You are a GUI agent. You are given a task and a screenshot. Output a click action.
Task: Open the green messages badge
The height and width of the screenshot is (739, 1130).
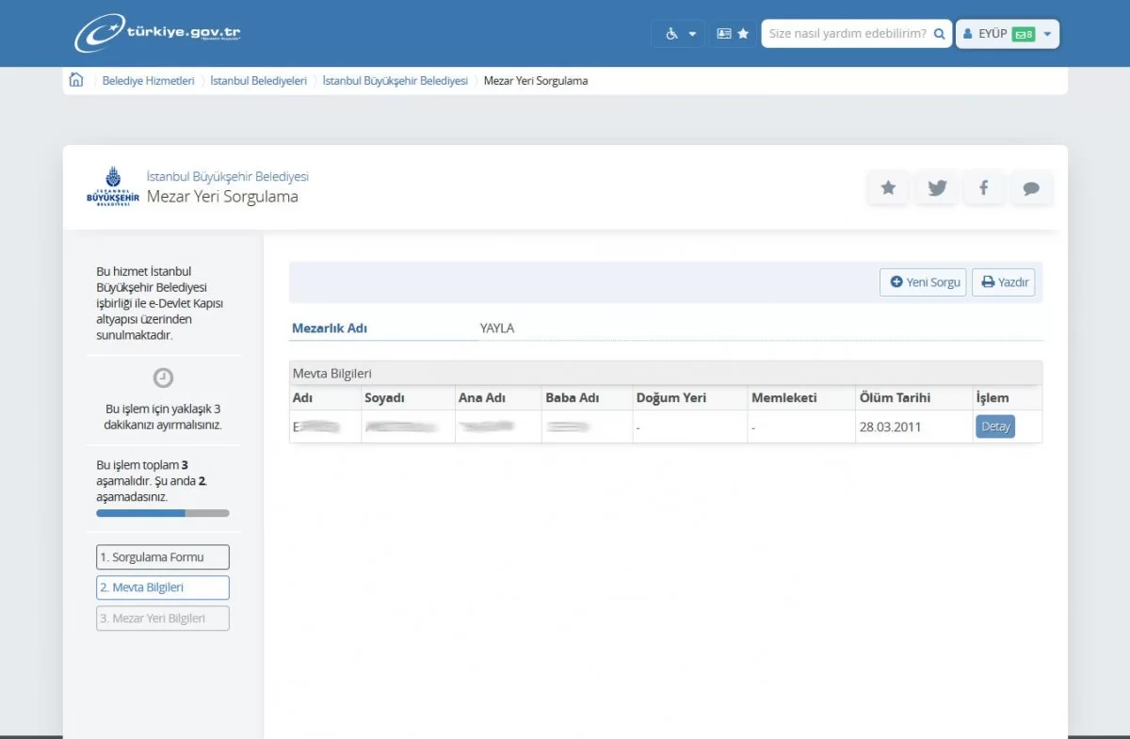point(1024,34)
